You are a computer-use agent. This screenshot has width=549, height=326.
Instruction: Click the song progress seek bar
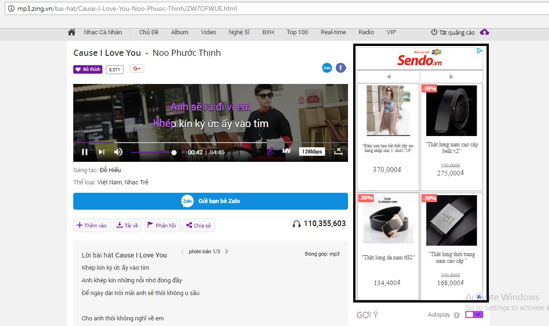click(x=210, y=143)
